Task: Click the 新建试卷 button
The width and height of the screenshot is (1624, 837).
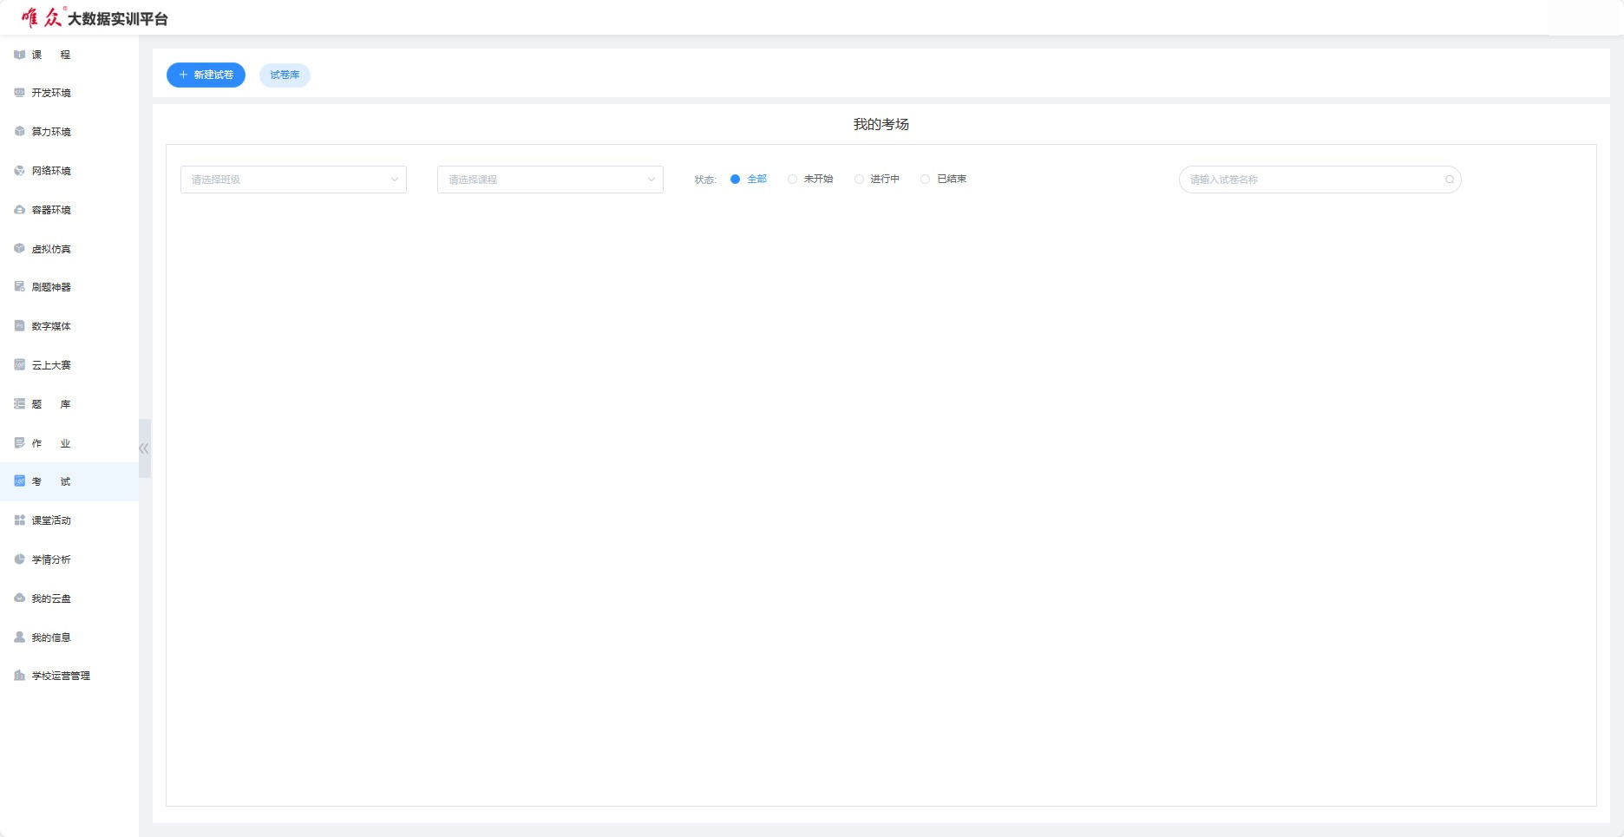Action: pos(206,75)
